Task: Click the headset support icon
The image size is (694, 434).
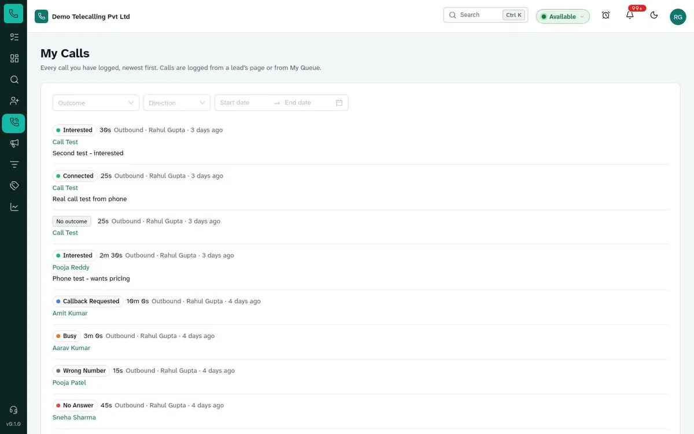Action: click(13, 410)
